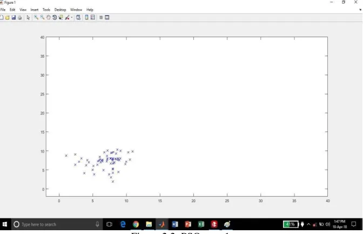
Task: Select the Brush data tool
Action: coord(67,17)
